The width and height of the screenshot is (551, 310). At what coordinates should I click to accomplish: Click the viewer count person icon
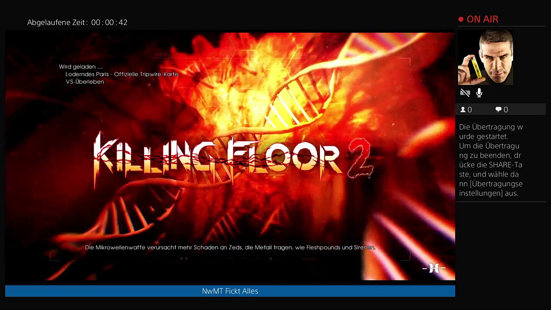pos(463,110)
